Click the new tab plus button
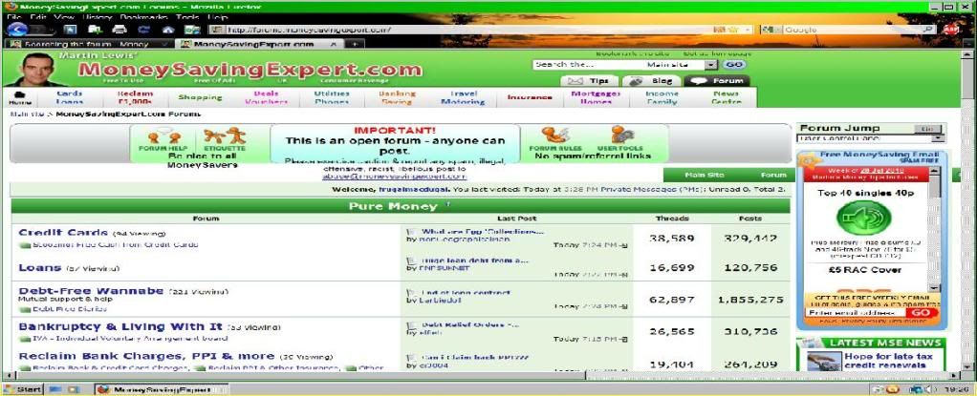977x396 pixels. tap(354, 44)
